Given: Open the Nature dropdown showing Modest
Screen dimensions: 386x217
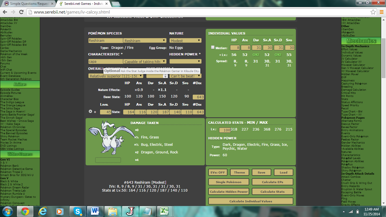Looking at the screenshot, I should 185,41.
